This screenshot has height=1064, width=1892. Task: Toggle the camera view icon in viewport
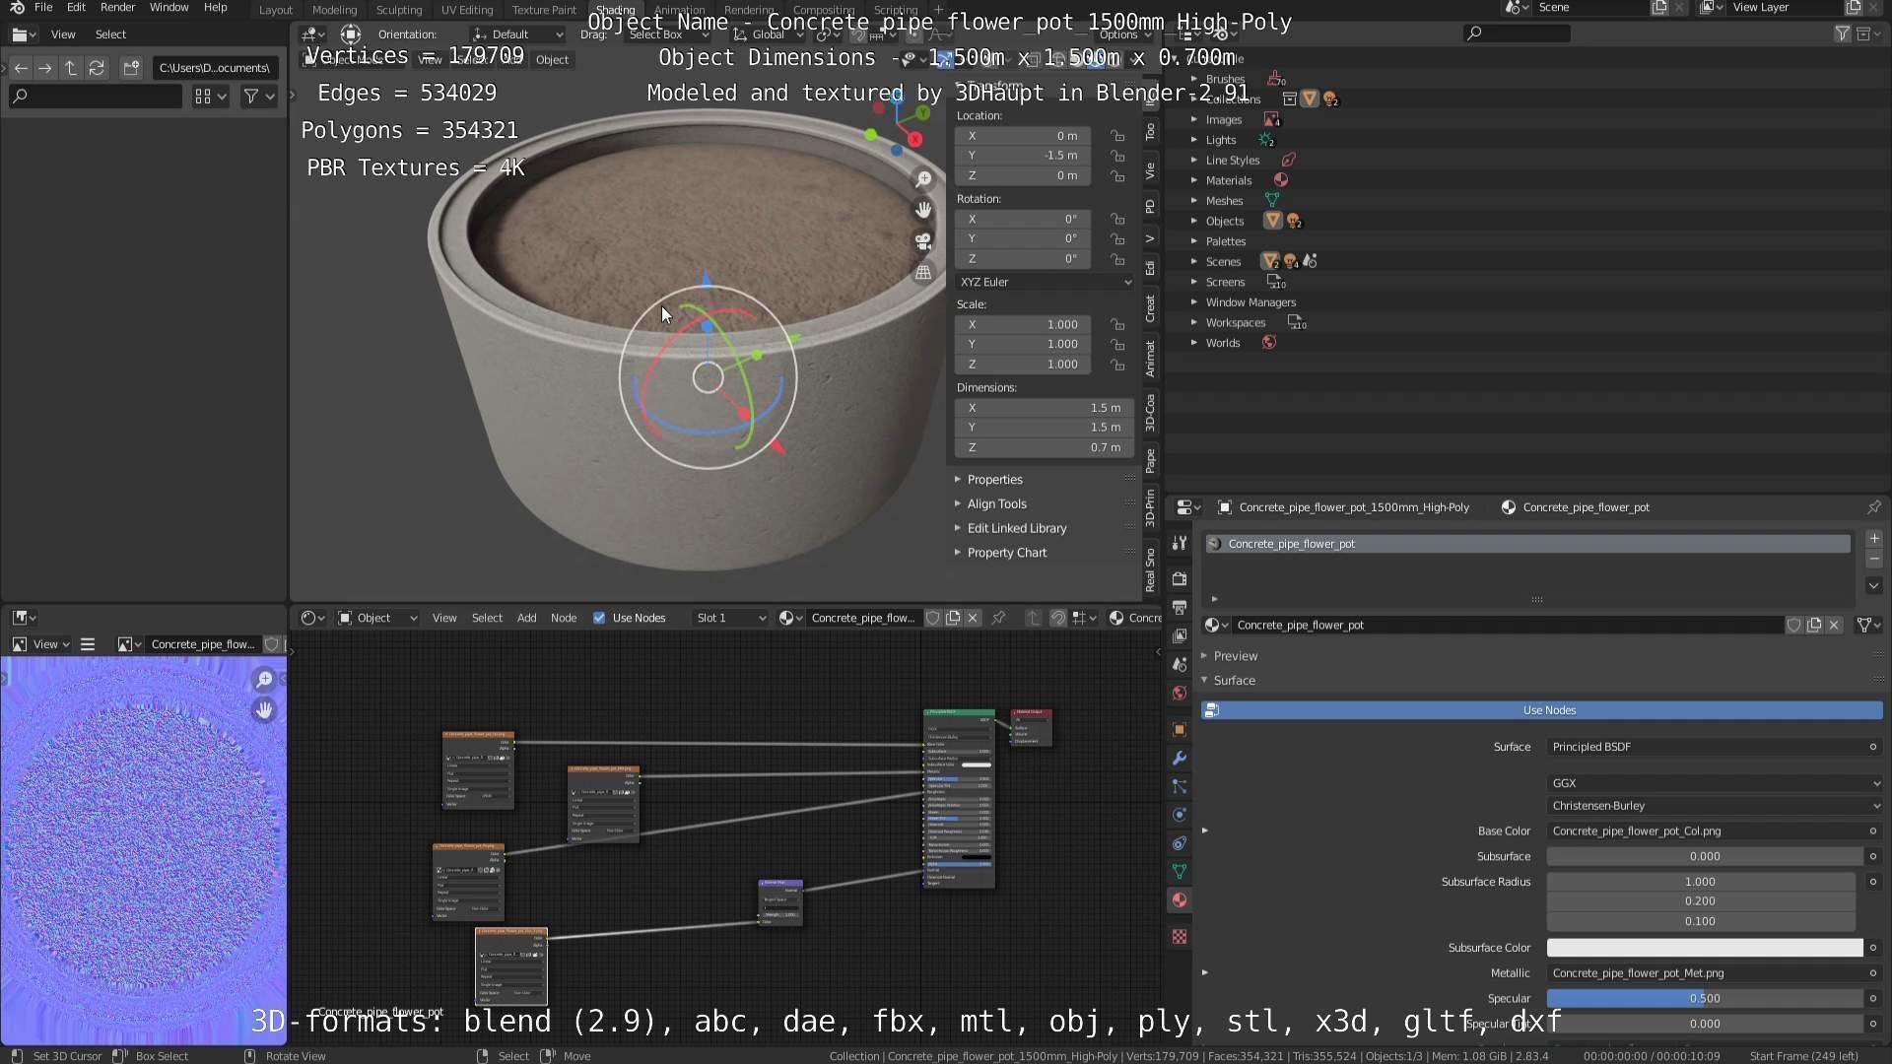[x=923, y=241]
